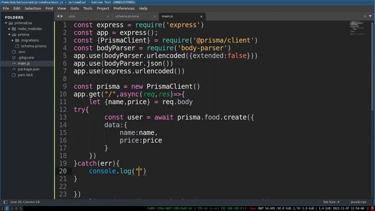
Task: Open the Tab Size: 4 selector
Action: (331, 202)
